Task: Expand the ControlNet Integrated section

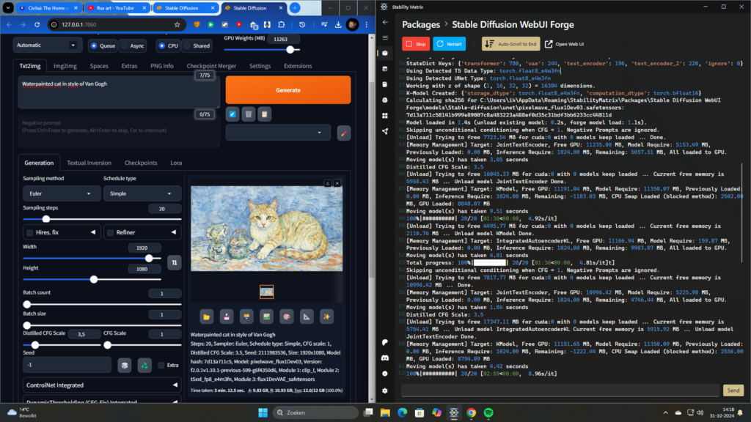Action: coord(102,385)
